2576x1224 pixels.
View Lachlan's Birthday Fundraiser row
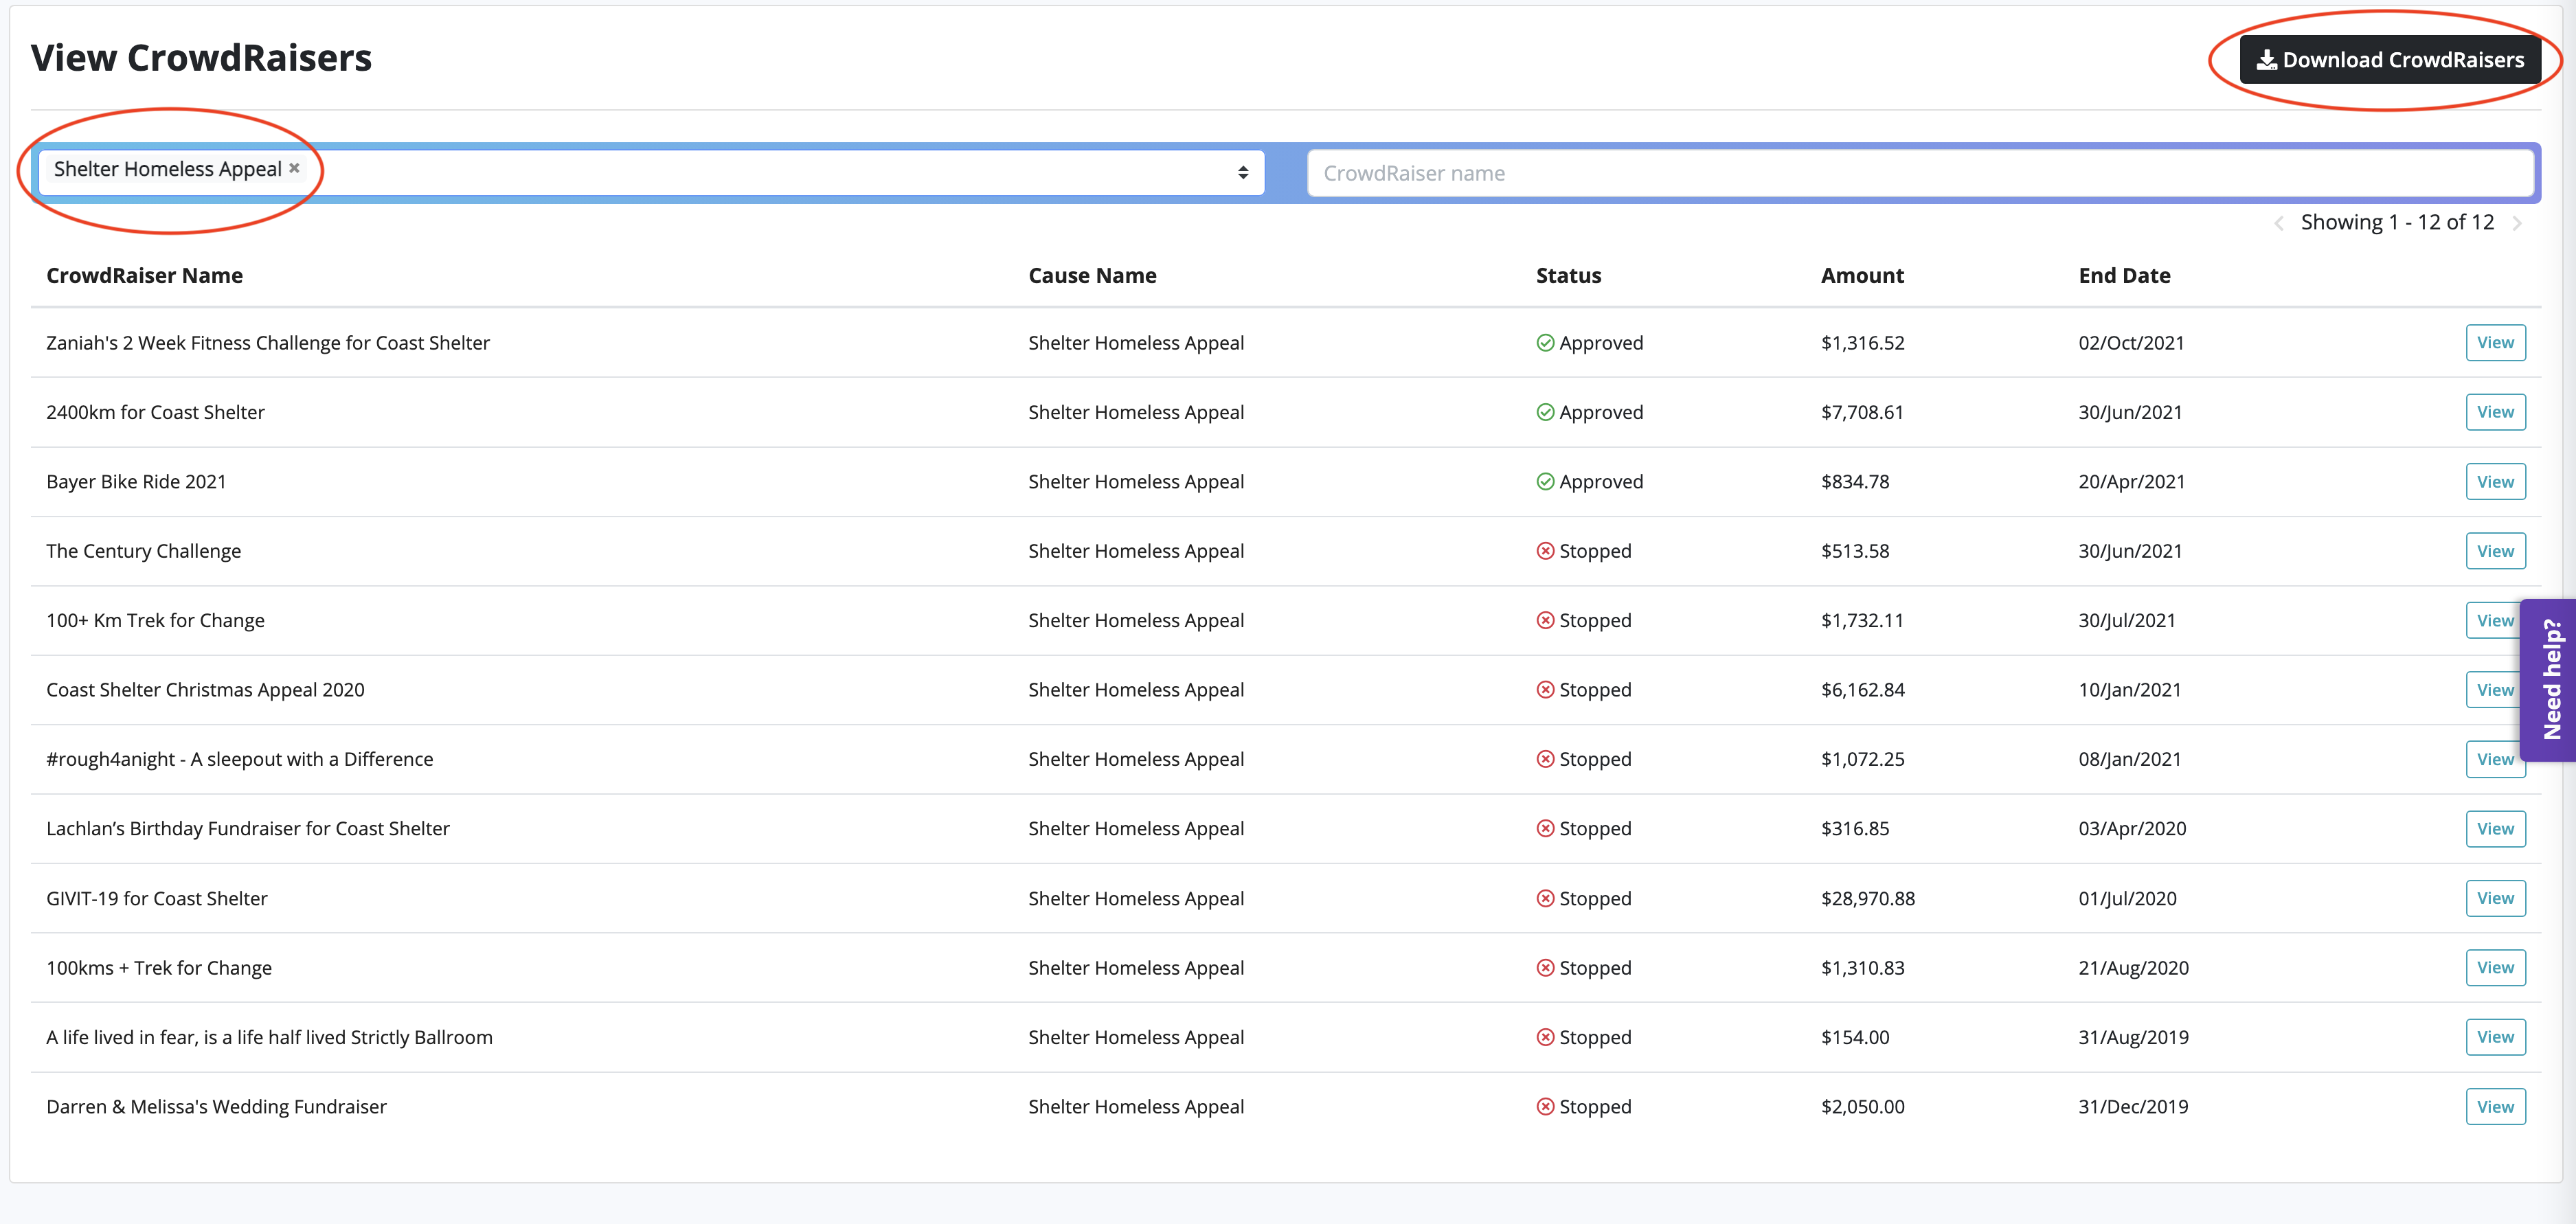point(2495,829)
